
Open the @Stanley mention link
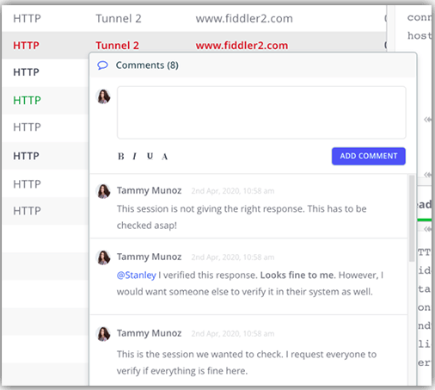[x=137, y=275]
